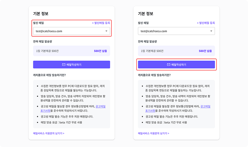
Task: Click envelope icon in left card's compose button
Action: point(64,65)
